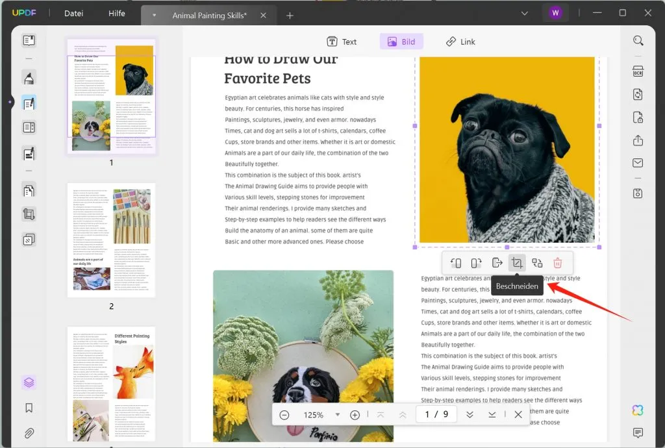665x448 pixels.
Task: Send PDF by email envelope icon
Action: click(638, 163)
